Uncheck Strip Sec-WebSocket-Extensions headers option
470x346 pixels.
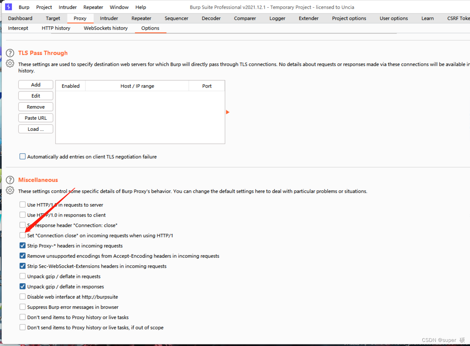coord(22,266)
